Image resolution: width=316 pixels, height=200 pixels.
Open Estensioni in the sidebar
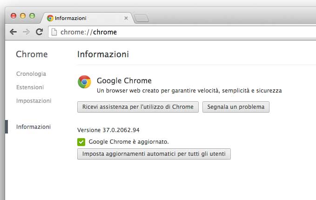(x=30, y=87)
